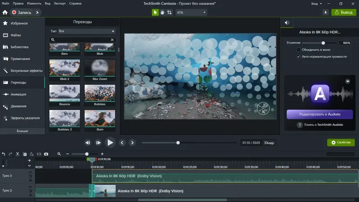Click the timeline zoom slider

pos(85,154)
